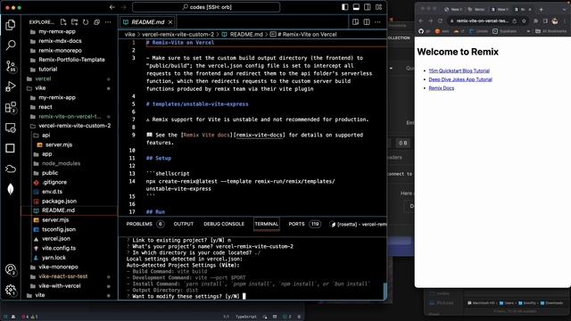571x321 pixels.
Task: Open a new browser tab
Action: (x=542, y=10)
